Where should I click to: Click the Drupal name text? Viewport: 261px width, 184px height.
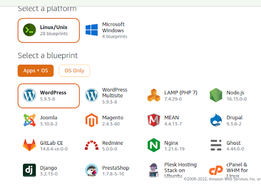point(234,118)
